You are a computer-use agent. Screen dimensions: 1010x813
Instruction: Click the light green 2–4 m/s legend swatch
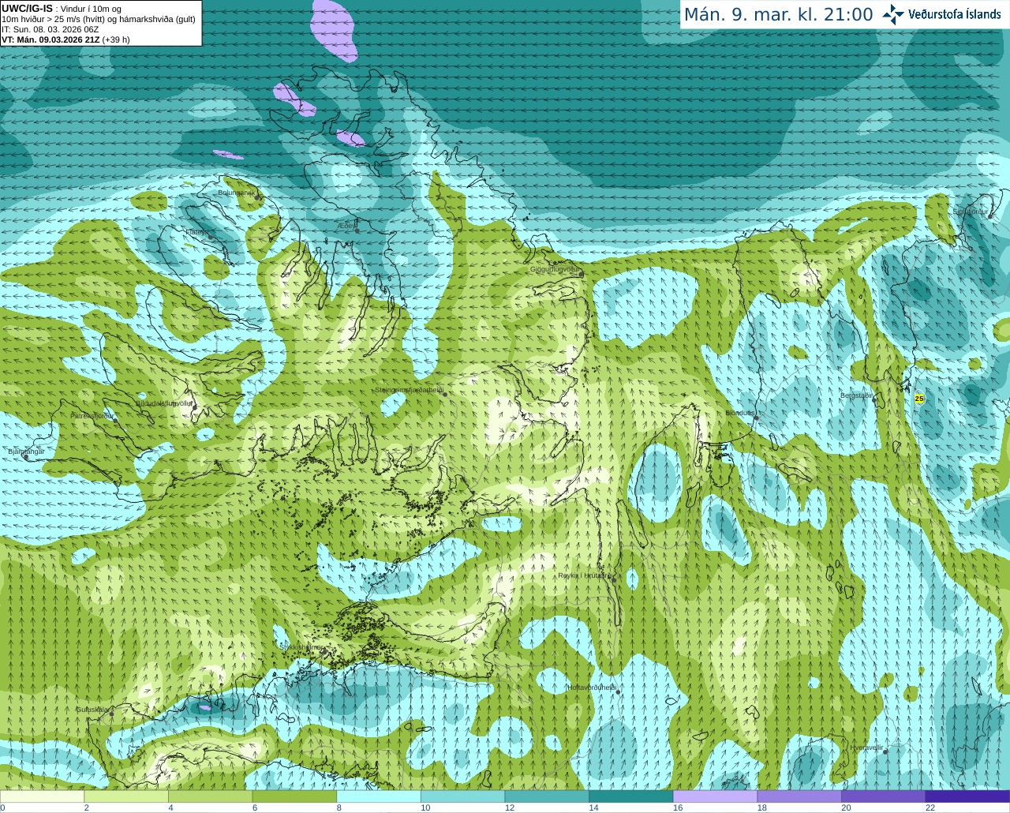click(x=126, y=796)
